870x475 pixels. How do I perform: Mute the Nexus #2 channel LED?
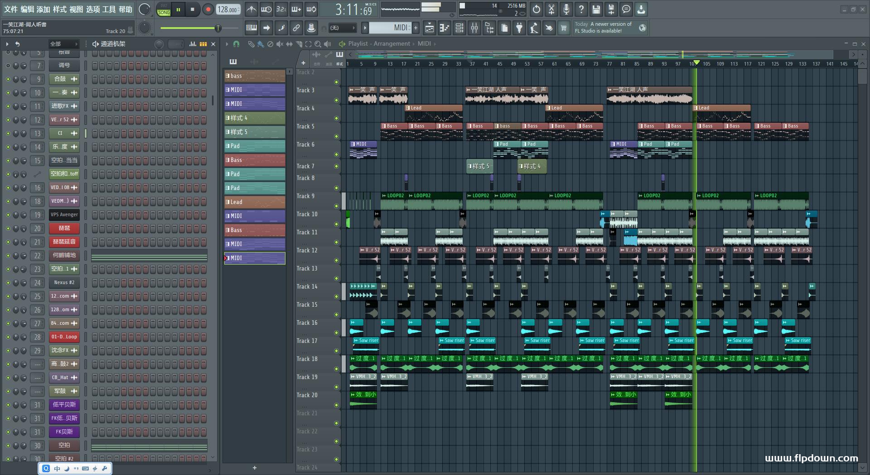click(x=8, y=283)
